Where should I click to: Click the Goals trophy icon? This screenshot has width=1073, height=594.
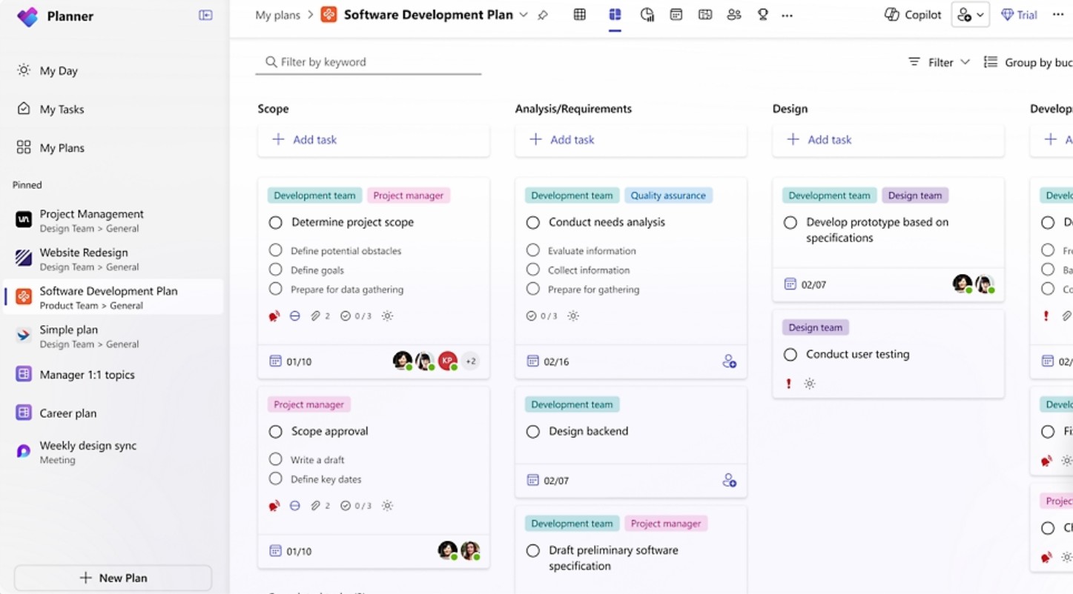(762, 15)
